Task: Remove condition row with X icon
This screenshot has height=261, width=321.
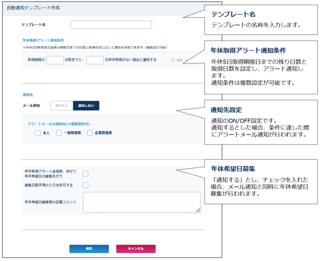Action: click(186, 60)
